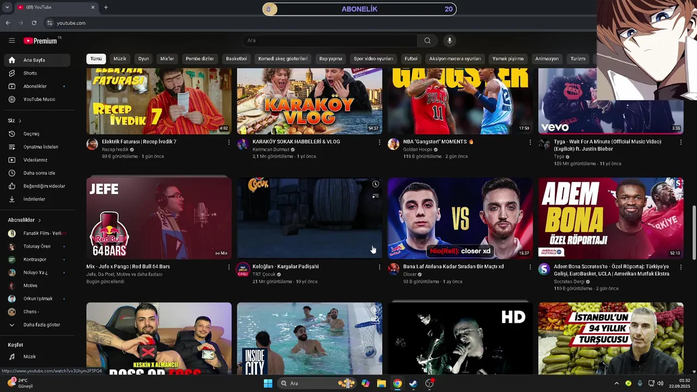Add Keloğlan video to watch later via clock icon

click(x=375, y=184)
